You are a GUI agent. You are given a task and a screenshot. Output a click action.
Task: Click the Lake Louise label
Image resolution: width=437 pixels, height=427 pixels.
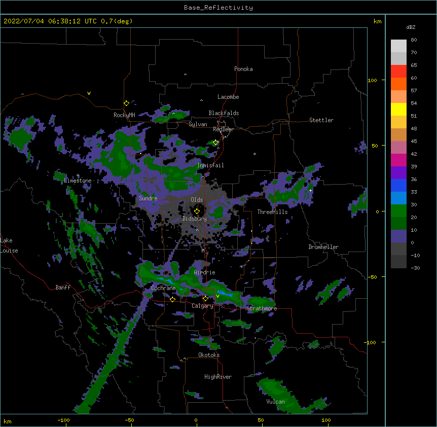tap(9, 245)
